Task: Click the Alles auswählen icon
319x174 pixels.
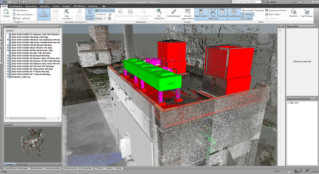Action: [x=66, y=12]
